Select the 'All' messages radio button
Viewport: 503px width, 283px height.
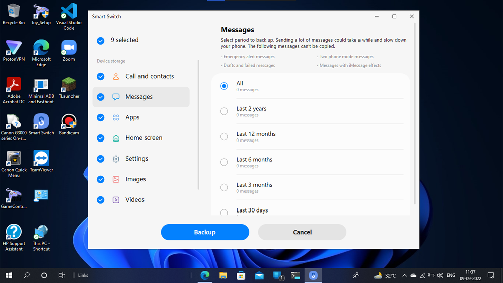pos(224,86)
